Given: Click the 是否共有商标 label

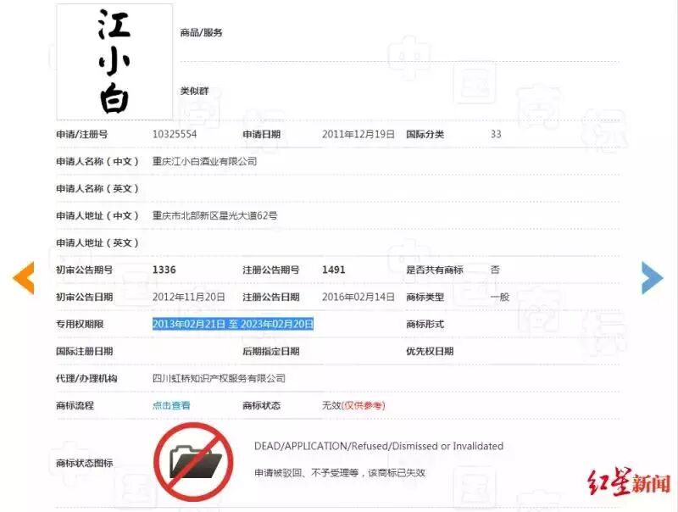Looking at the screenshot, I should click(x=435, y=270).
